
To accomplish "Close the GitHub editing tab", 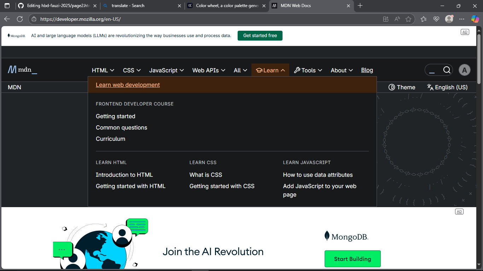I will tap(95, 6).
